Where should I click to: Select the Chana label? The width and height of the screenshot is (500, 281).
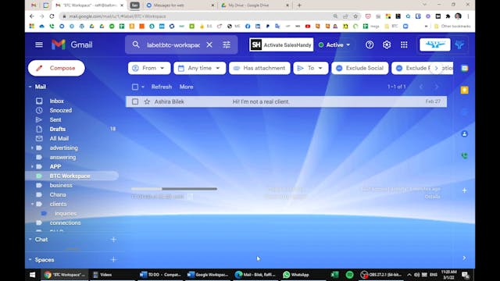(58, 195)
